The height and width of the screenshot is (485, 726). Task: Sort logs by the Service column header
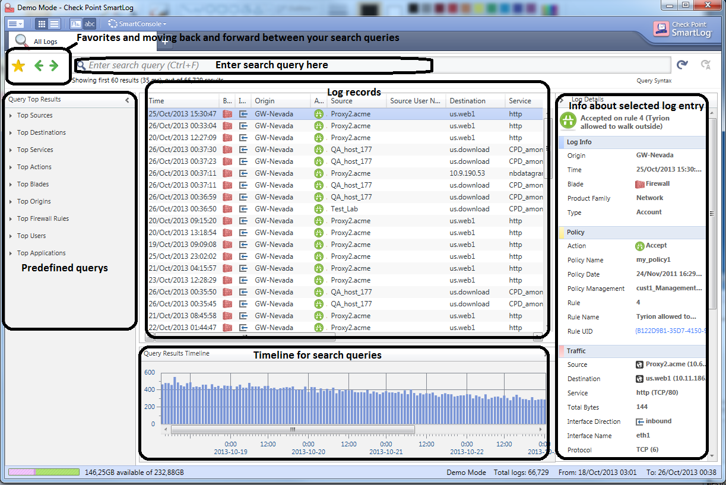525,101
